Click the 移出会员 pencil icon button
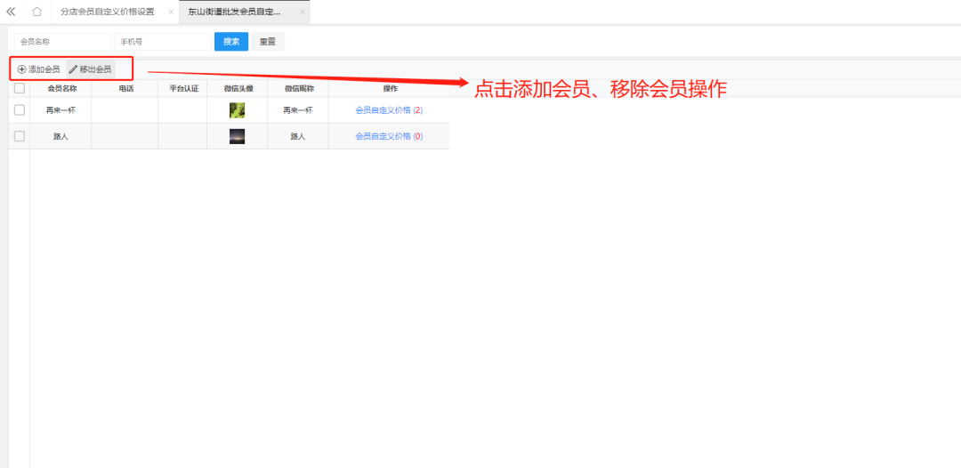This screenshot has height=468, width=961. [x=90, y=69]
